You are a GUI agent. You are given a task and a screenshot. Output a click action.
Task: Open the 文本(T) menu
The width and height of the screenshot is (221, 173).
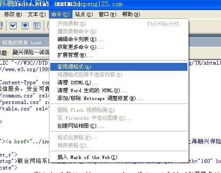coord(37,14)
